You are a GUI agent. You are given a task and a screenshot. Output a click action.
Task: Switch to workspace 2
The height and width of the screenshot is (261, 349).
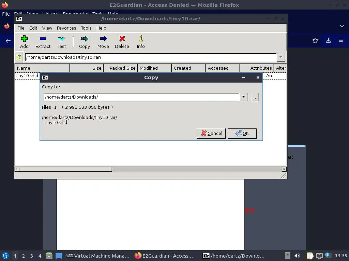(24, 256)
